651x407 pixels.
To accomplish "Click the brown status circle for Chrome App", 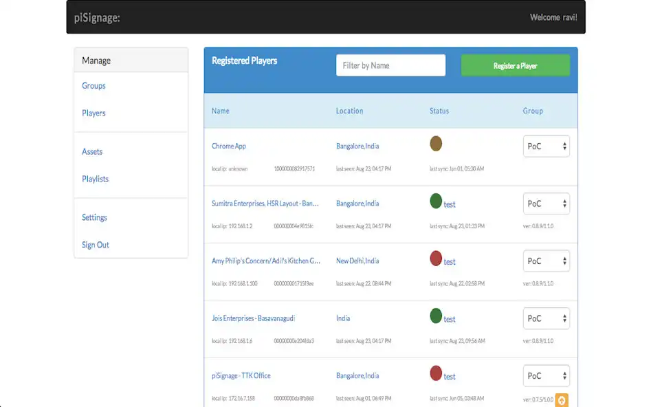I will pyautogui.click(x=436, y=144).
